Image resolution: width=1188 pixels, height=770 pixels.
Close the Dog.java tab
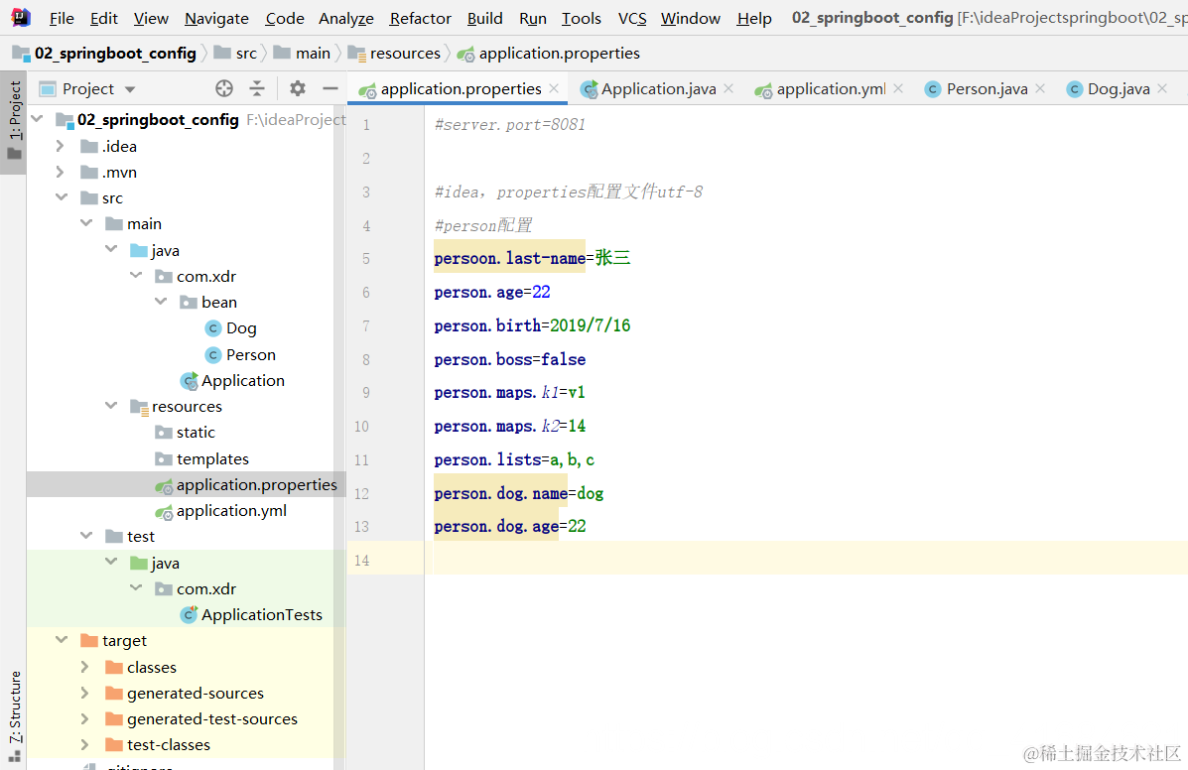click(x=1162, y=88)
